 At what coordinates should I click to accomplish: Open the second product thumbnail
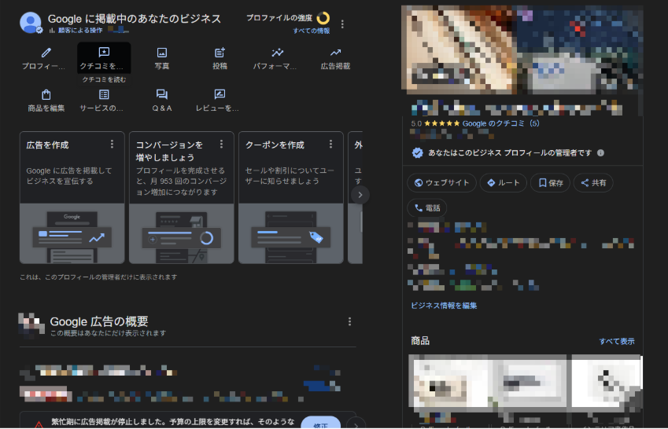[x=527, y=385]
